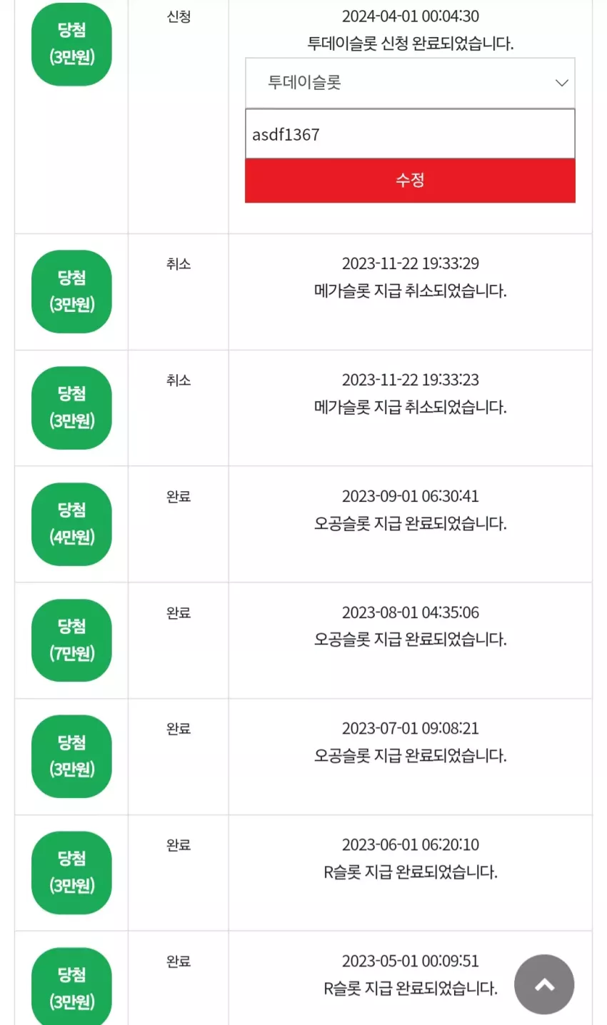This screenshot has width=607, height=1025.
Task: Click the 신청 status label
Action: click(x=179, y=17)
